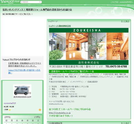Click the zoukeisha2525 profile name link
Image resolution: width=134 pixels, height=124 pixels.
10,103
